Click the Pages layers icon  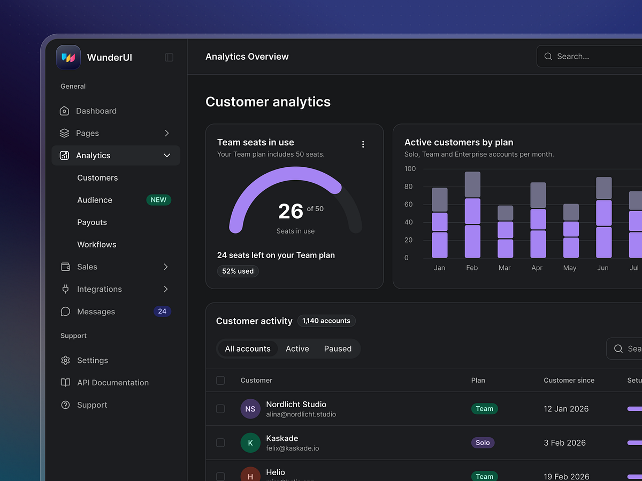click(64, 133)
